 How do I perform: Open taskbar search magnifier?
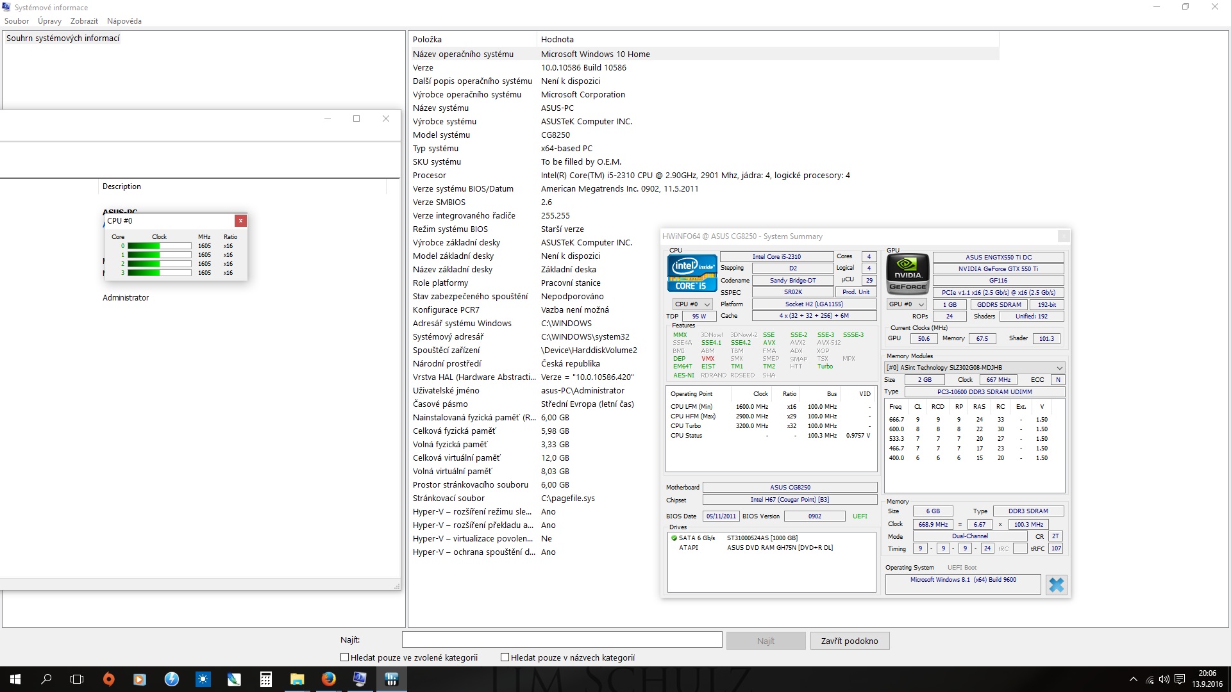[x=46, y=679]
